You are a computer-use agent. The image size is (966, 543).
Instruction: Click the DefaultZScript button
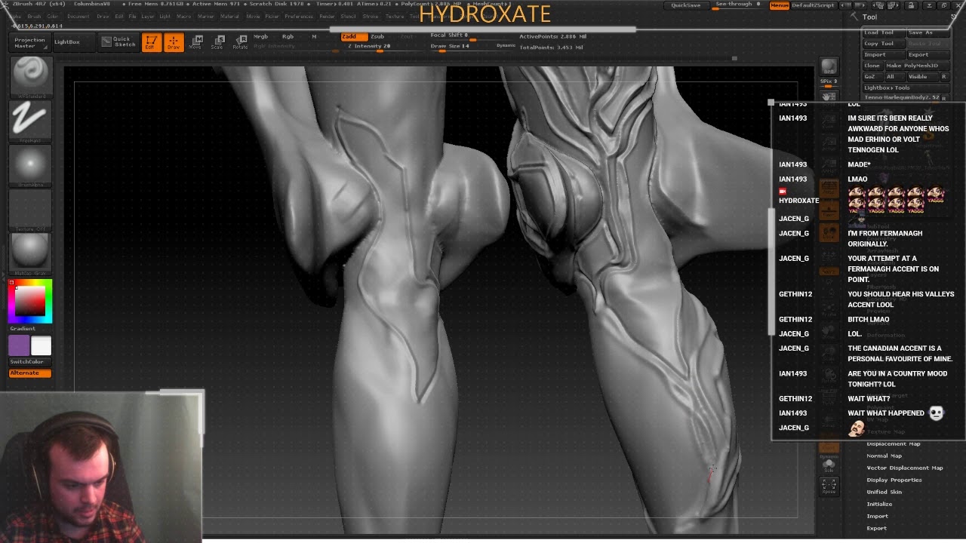coord(812,5)
